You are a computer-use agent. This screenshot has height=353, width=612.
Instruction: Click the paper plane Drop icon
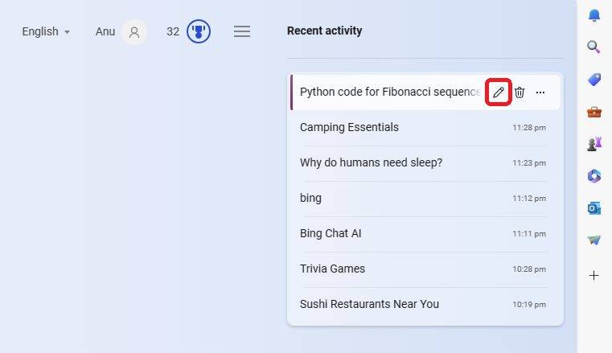pos(594,240)
